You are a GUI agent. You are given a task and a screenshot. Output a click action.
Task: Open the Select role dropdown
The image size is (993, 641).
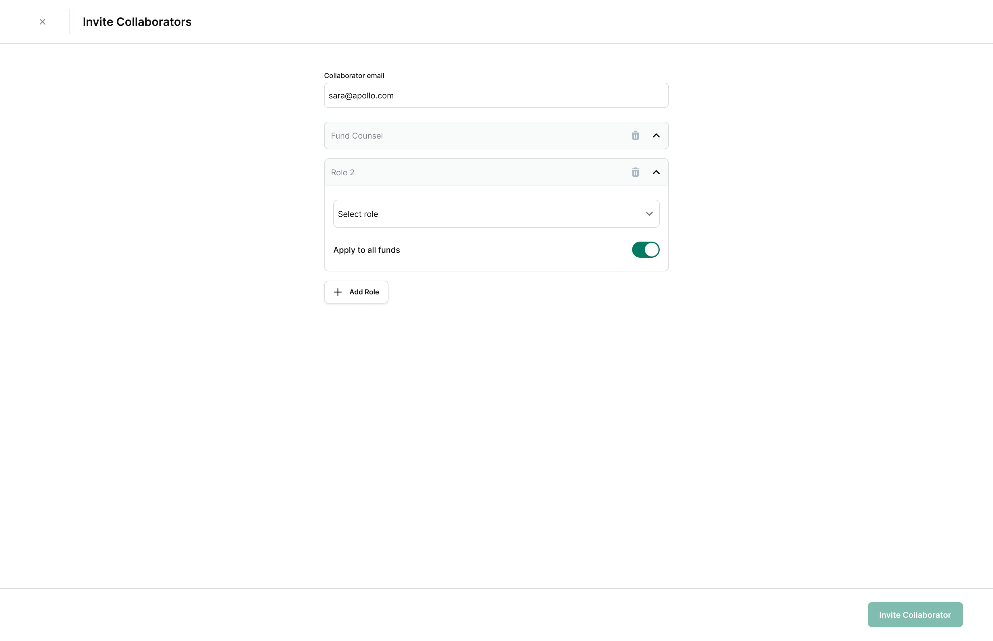coord(496,214)
